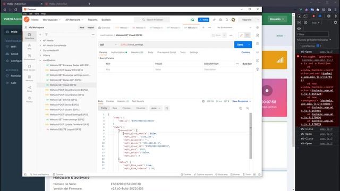Open the DevTools settings gear icon

329,16
